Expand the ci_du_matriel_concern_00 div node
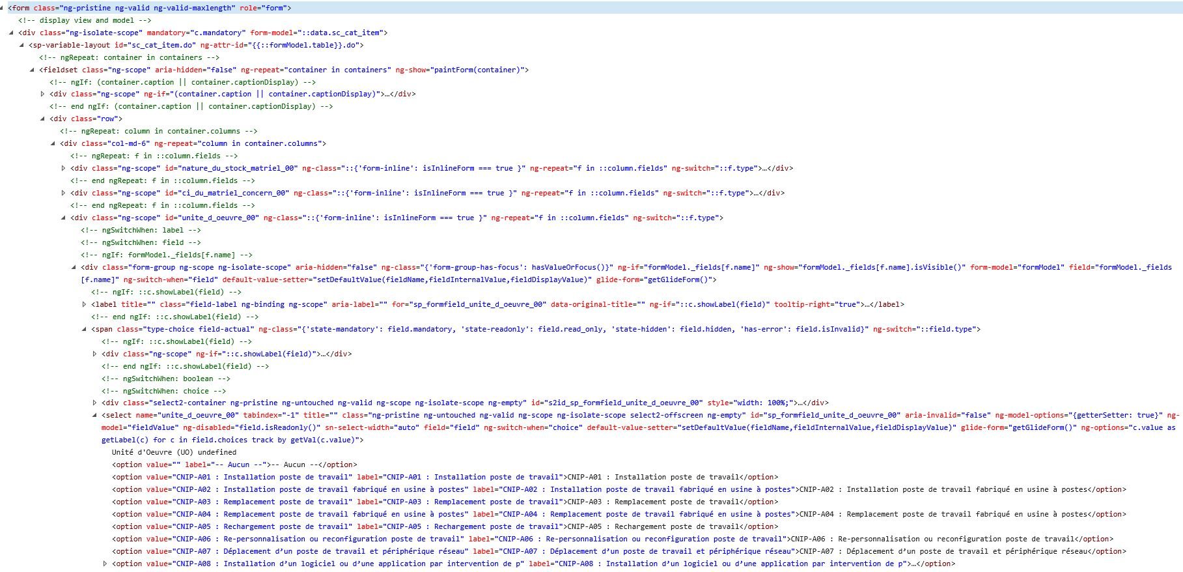 64,193
